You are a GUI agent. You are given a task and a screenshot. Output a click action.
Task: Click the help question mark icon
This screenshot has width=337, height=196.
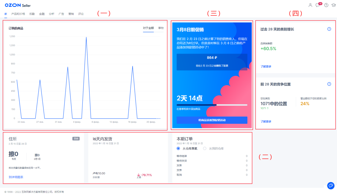tap(326, 5)
